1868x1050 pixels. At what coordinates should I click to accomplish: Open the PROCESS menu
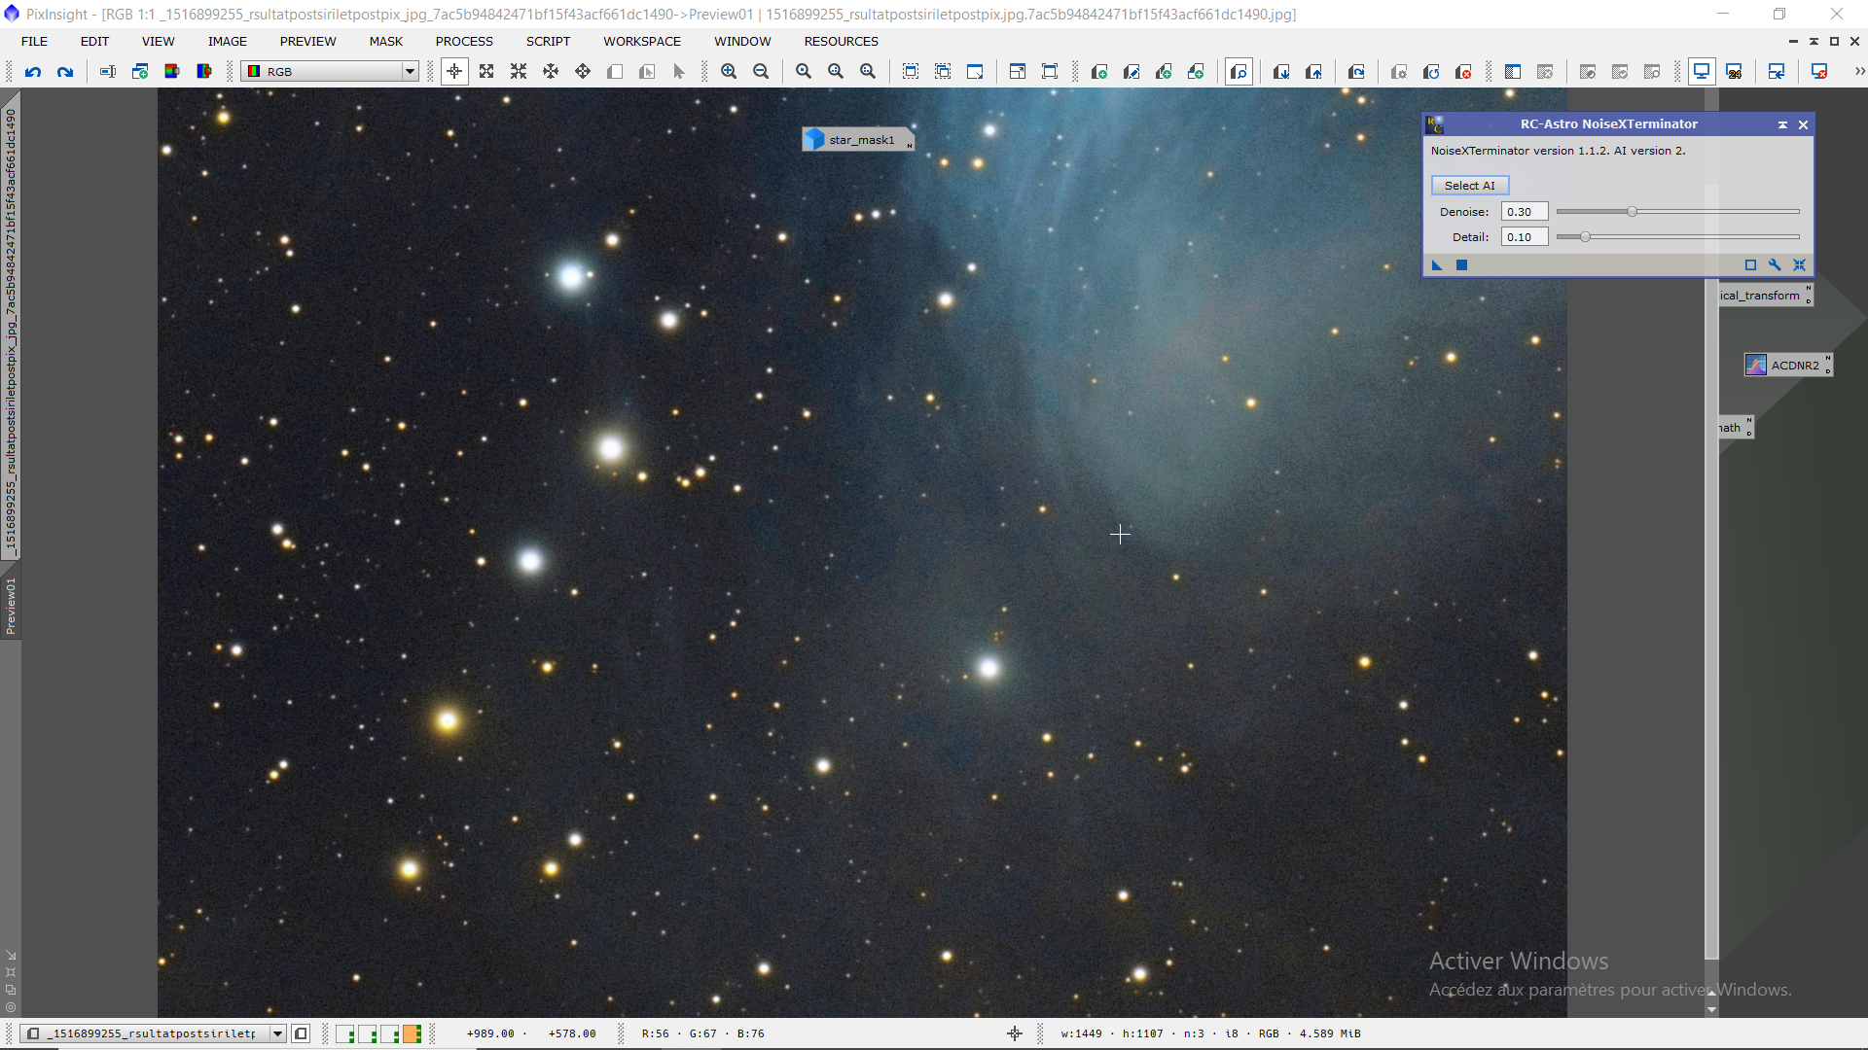(464, 41)
